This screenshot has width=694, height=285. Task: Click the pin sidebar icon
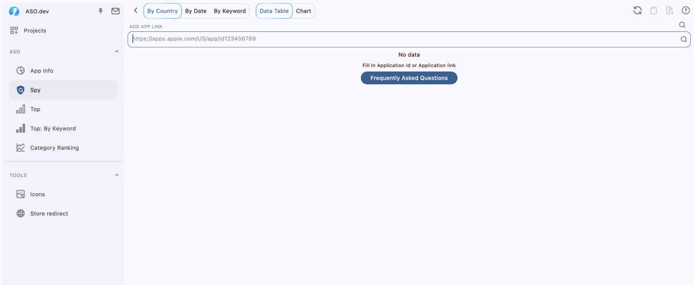(x=101, y=11)
